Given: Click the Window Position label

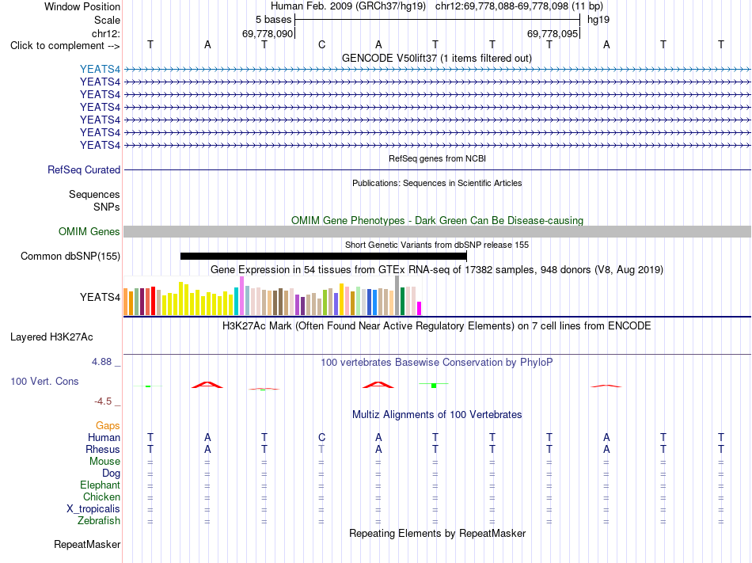Looking at the screenshot, I should pyautogui.click(x=82, y=6).
